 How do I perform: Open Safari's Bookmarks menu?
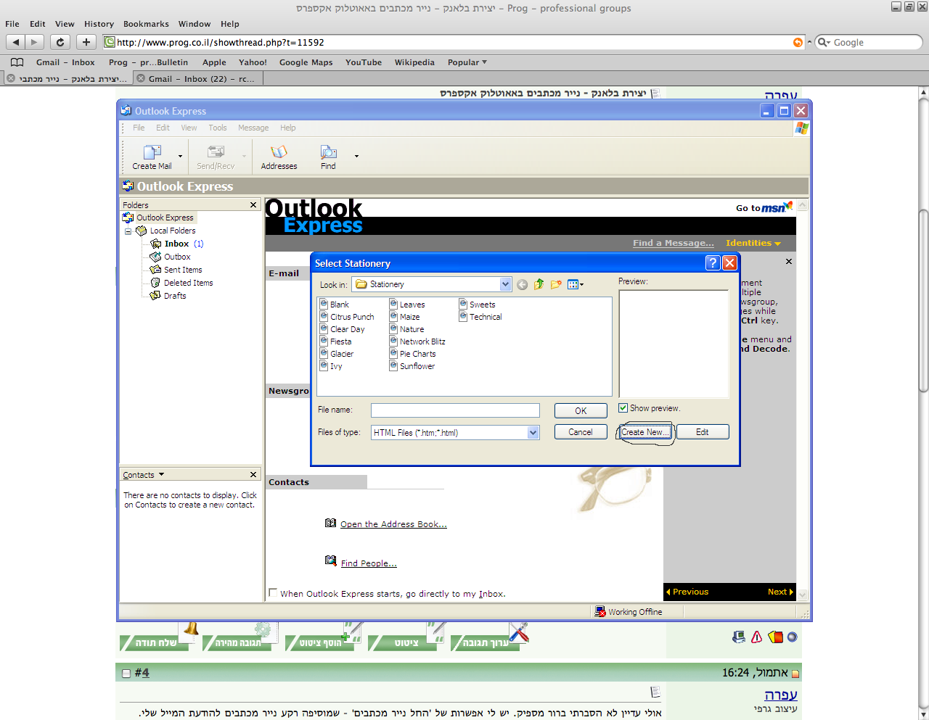(146, 24)
